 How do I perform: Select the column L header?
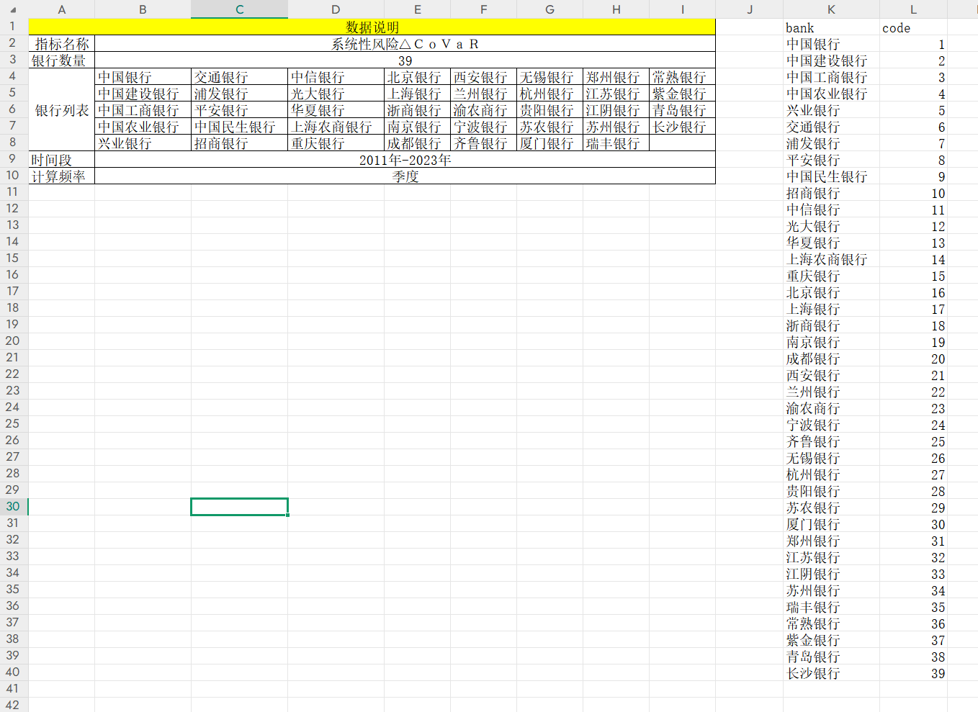[x=913, y=9]
